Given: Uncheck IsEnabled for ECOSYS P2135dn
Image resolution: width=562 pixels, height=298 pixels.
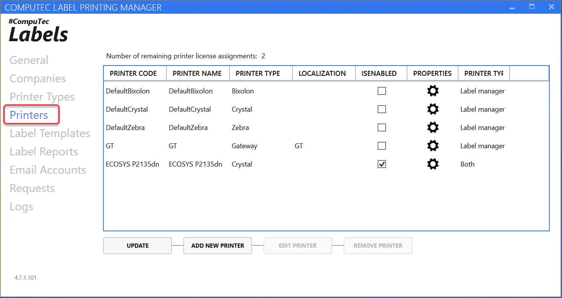Looking at the screenshot, I should point(381,164).
